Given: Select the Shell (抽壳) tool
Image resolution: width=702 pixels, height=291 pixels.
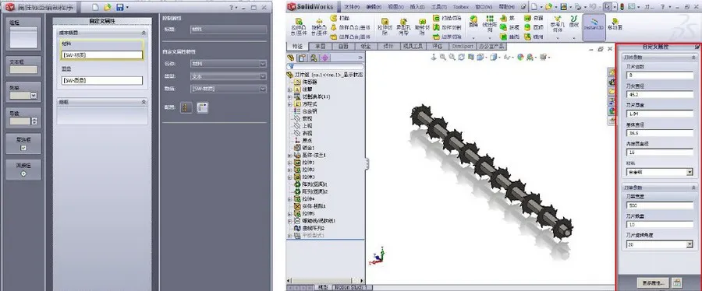Looking at the screenshot, I should coord(509,37).
